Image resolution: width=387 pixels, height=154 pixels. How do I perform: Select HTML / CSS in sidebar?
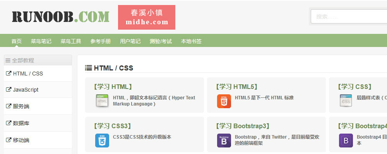coord(28,74)
